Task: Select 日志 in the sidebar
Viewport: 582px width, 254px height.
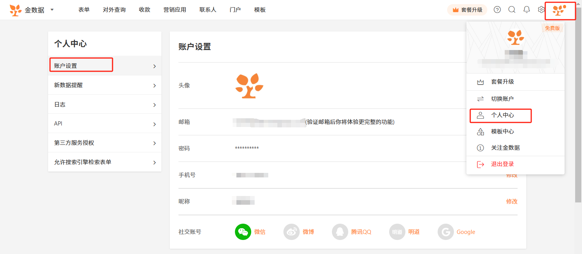Action: click(105, 105)
